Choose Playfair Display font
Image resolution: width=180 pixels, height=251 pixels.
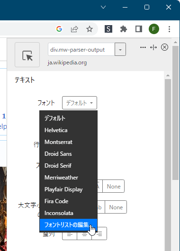pos(68,189)
